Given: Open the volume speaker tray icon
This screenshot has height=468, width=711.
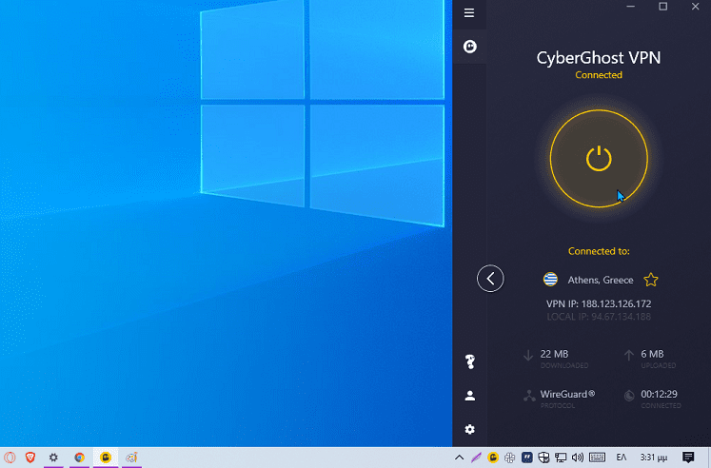Looking at the screenshot, I should [577, 458].
